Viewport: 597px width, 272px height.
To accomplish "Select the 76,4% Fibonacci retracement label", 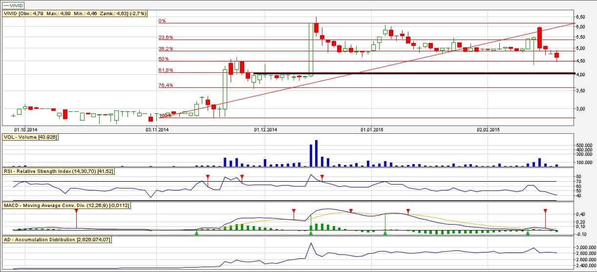I will [x=166, y=85].
